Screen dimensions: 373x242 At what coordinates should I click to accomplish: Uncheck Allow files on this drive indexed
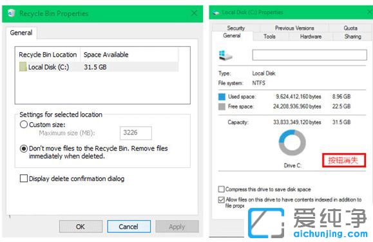tap(221, 200)
